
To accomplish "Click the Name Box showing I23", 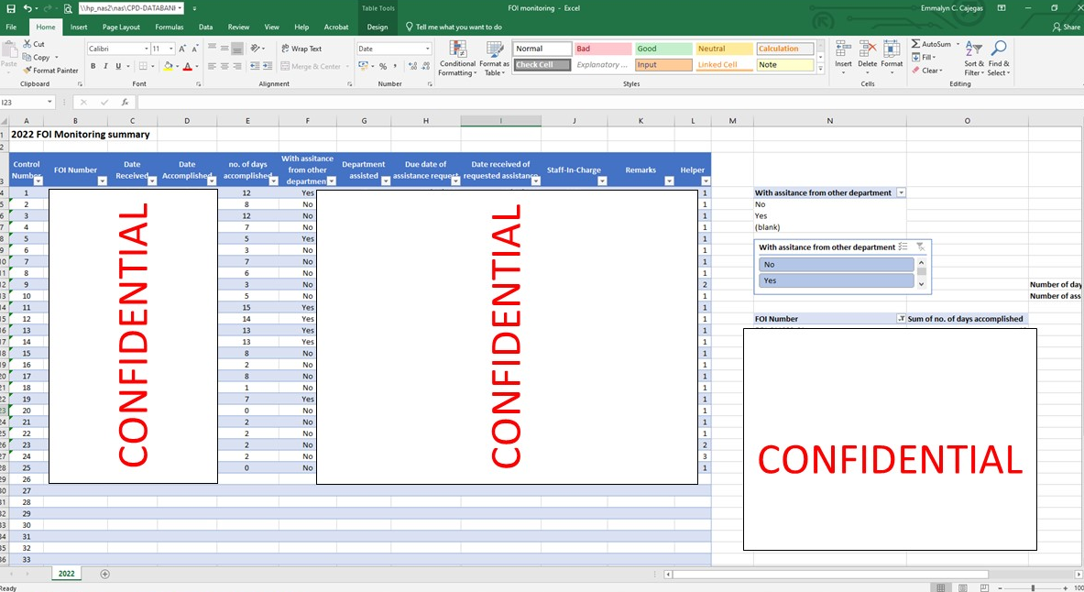I will (x=27, y=103).
